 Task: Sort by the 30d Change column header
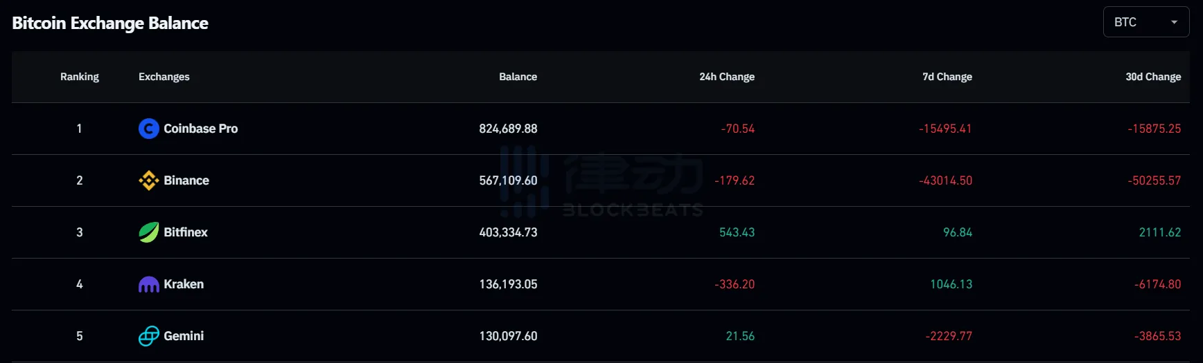coord(1153,77)
